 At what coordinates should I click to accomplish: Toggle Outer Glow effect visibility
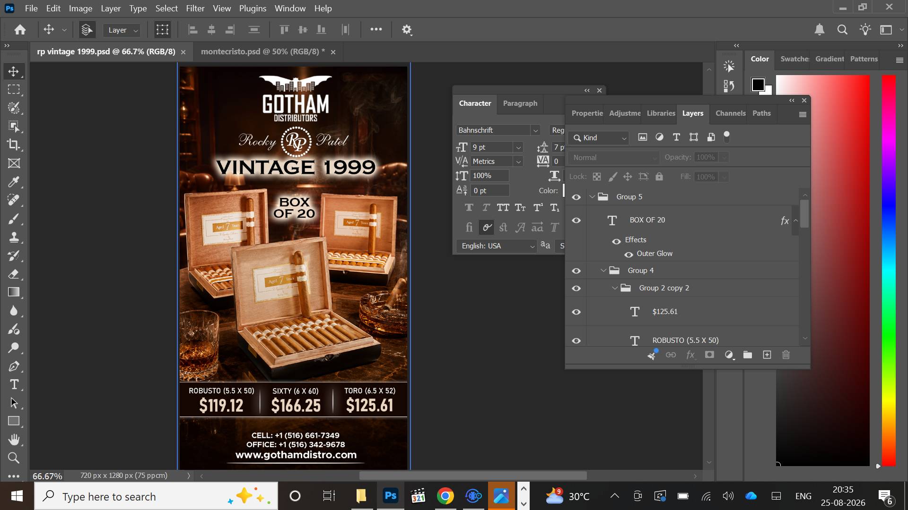click(629, 255)
